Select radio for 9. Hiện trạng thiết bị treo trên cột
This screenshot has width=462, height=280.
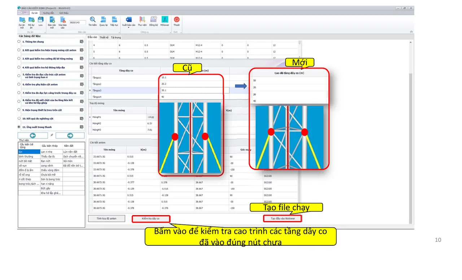pyautogui.click(x=19, y=110)
